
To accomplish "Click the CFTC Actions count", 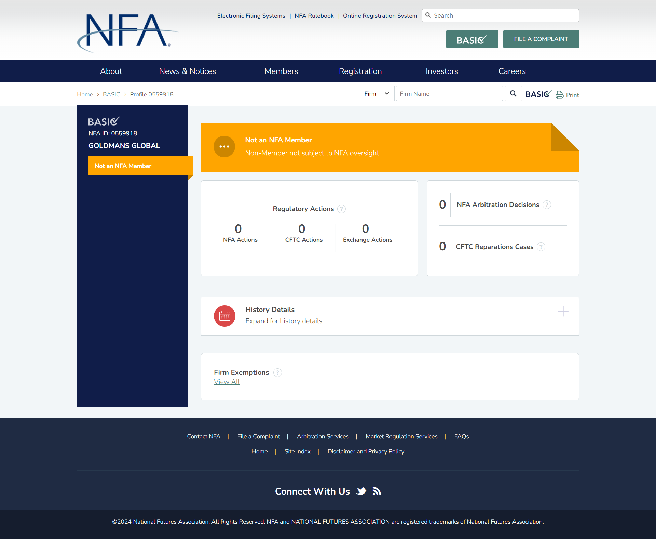I will (302, 228).
